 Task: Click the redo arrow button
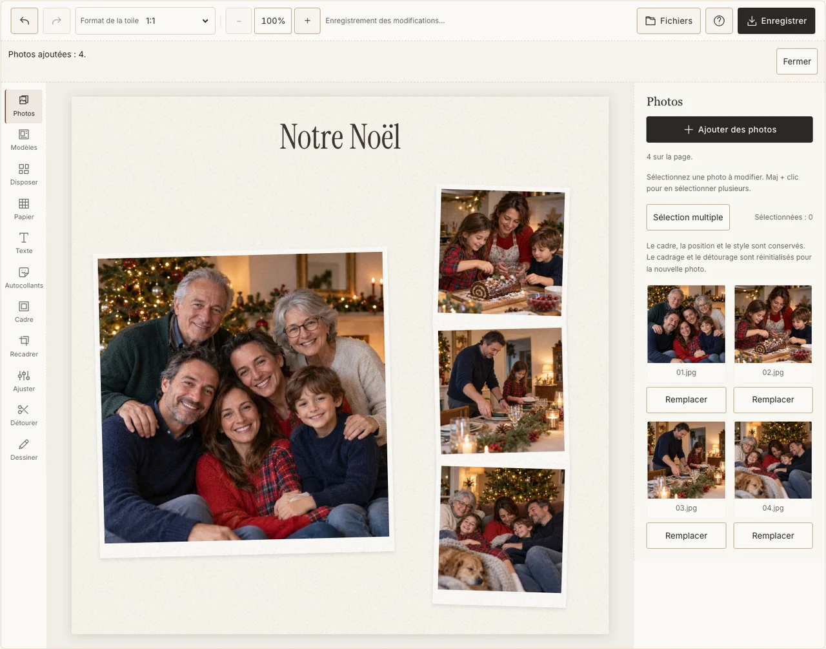point(57,21)
